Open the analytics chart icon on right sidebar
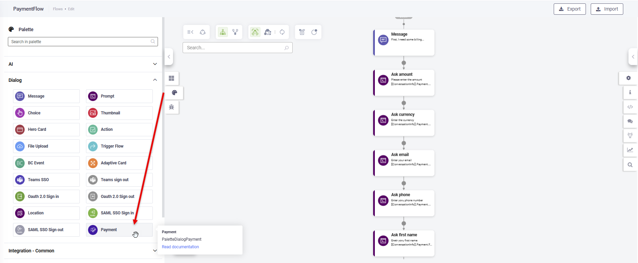Screen dimensions: 638x263 [x=630, y=150]
